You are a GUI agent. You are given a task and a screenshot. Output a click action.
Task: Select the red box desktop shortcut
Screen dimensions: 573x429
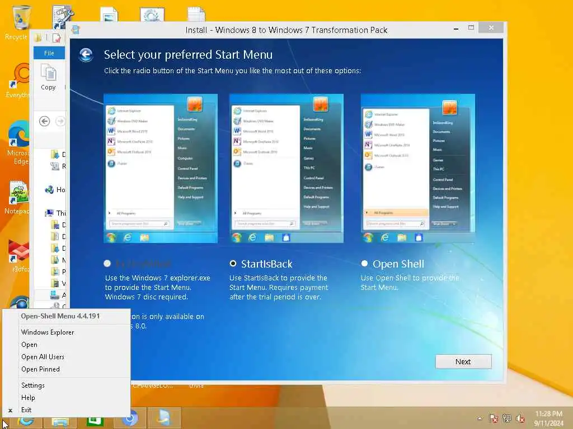[18, 255]
